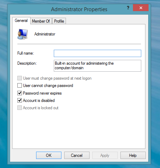
Task: Select the General tab
Action: [21, 21]
